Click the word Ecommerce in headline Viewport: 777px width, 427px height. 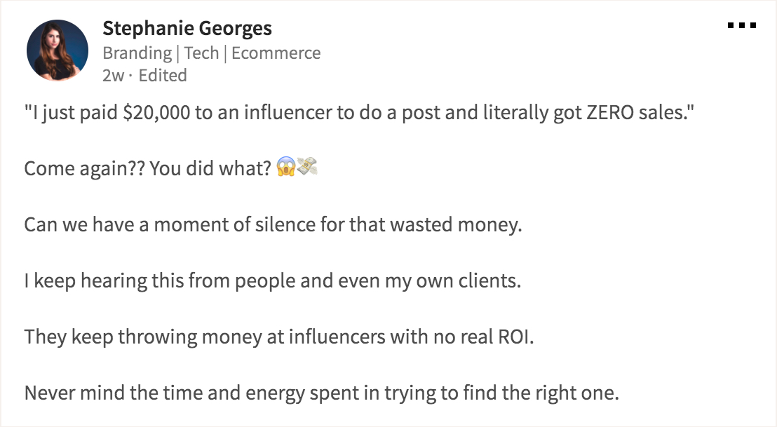pos(276,53)
